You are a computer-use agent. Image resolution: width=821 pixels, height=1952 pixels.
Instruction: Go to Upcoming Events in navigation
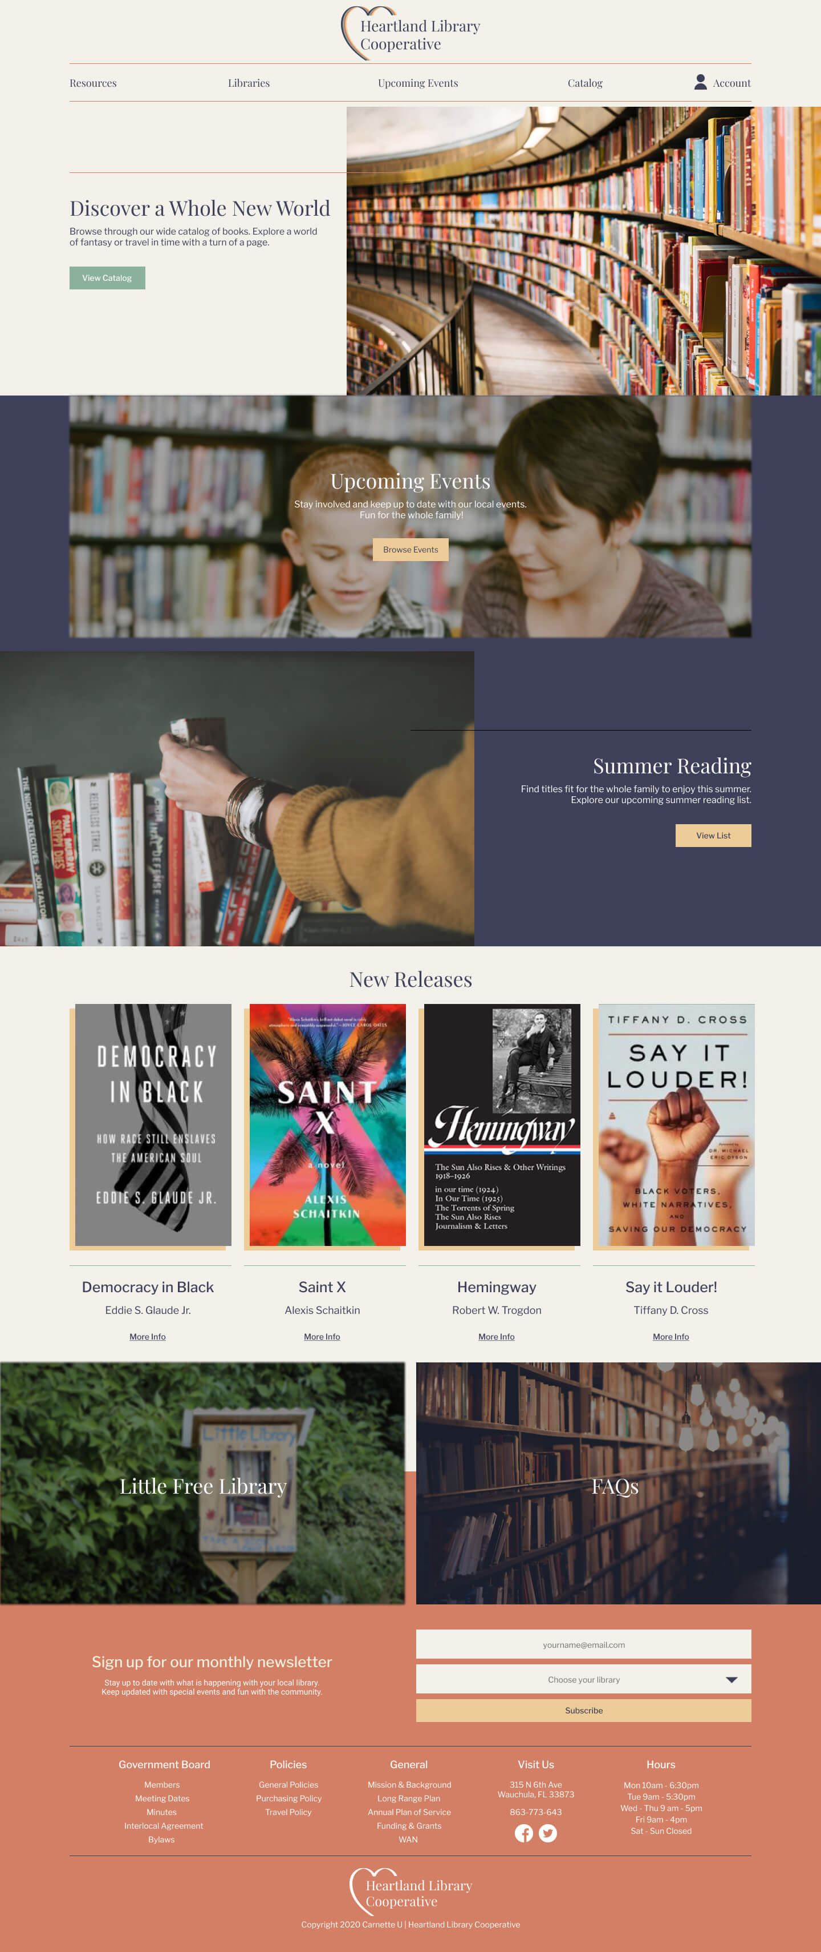(418, 83)
